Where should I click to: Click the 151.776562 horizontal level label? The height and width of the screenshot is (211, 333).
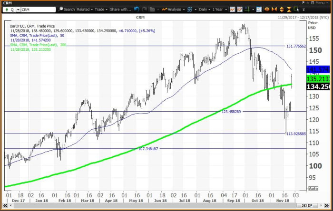[x=296, y=46]
